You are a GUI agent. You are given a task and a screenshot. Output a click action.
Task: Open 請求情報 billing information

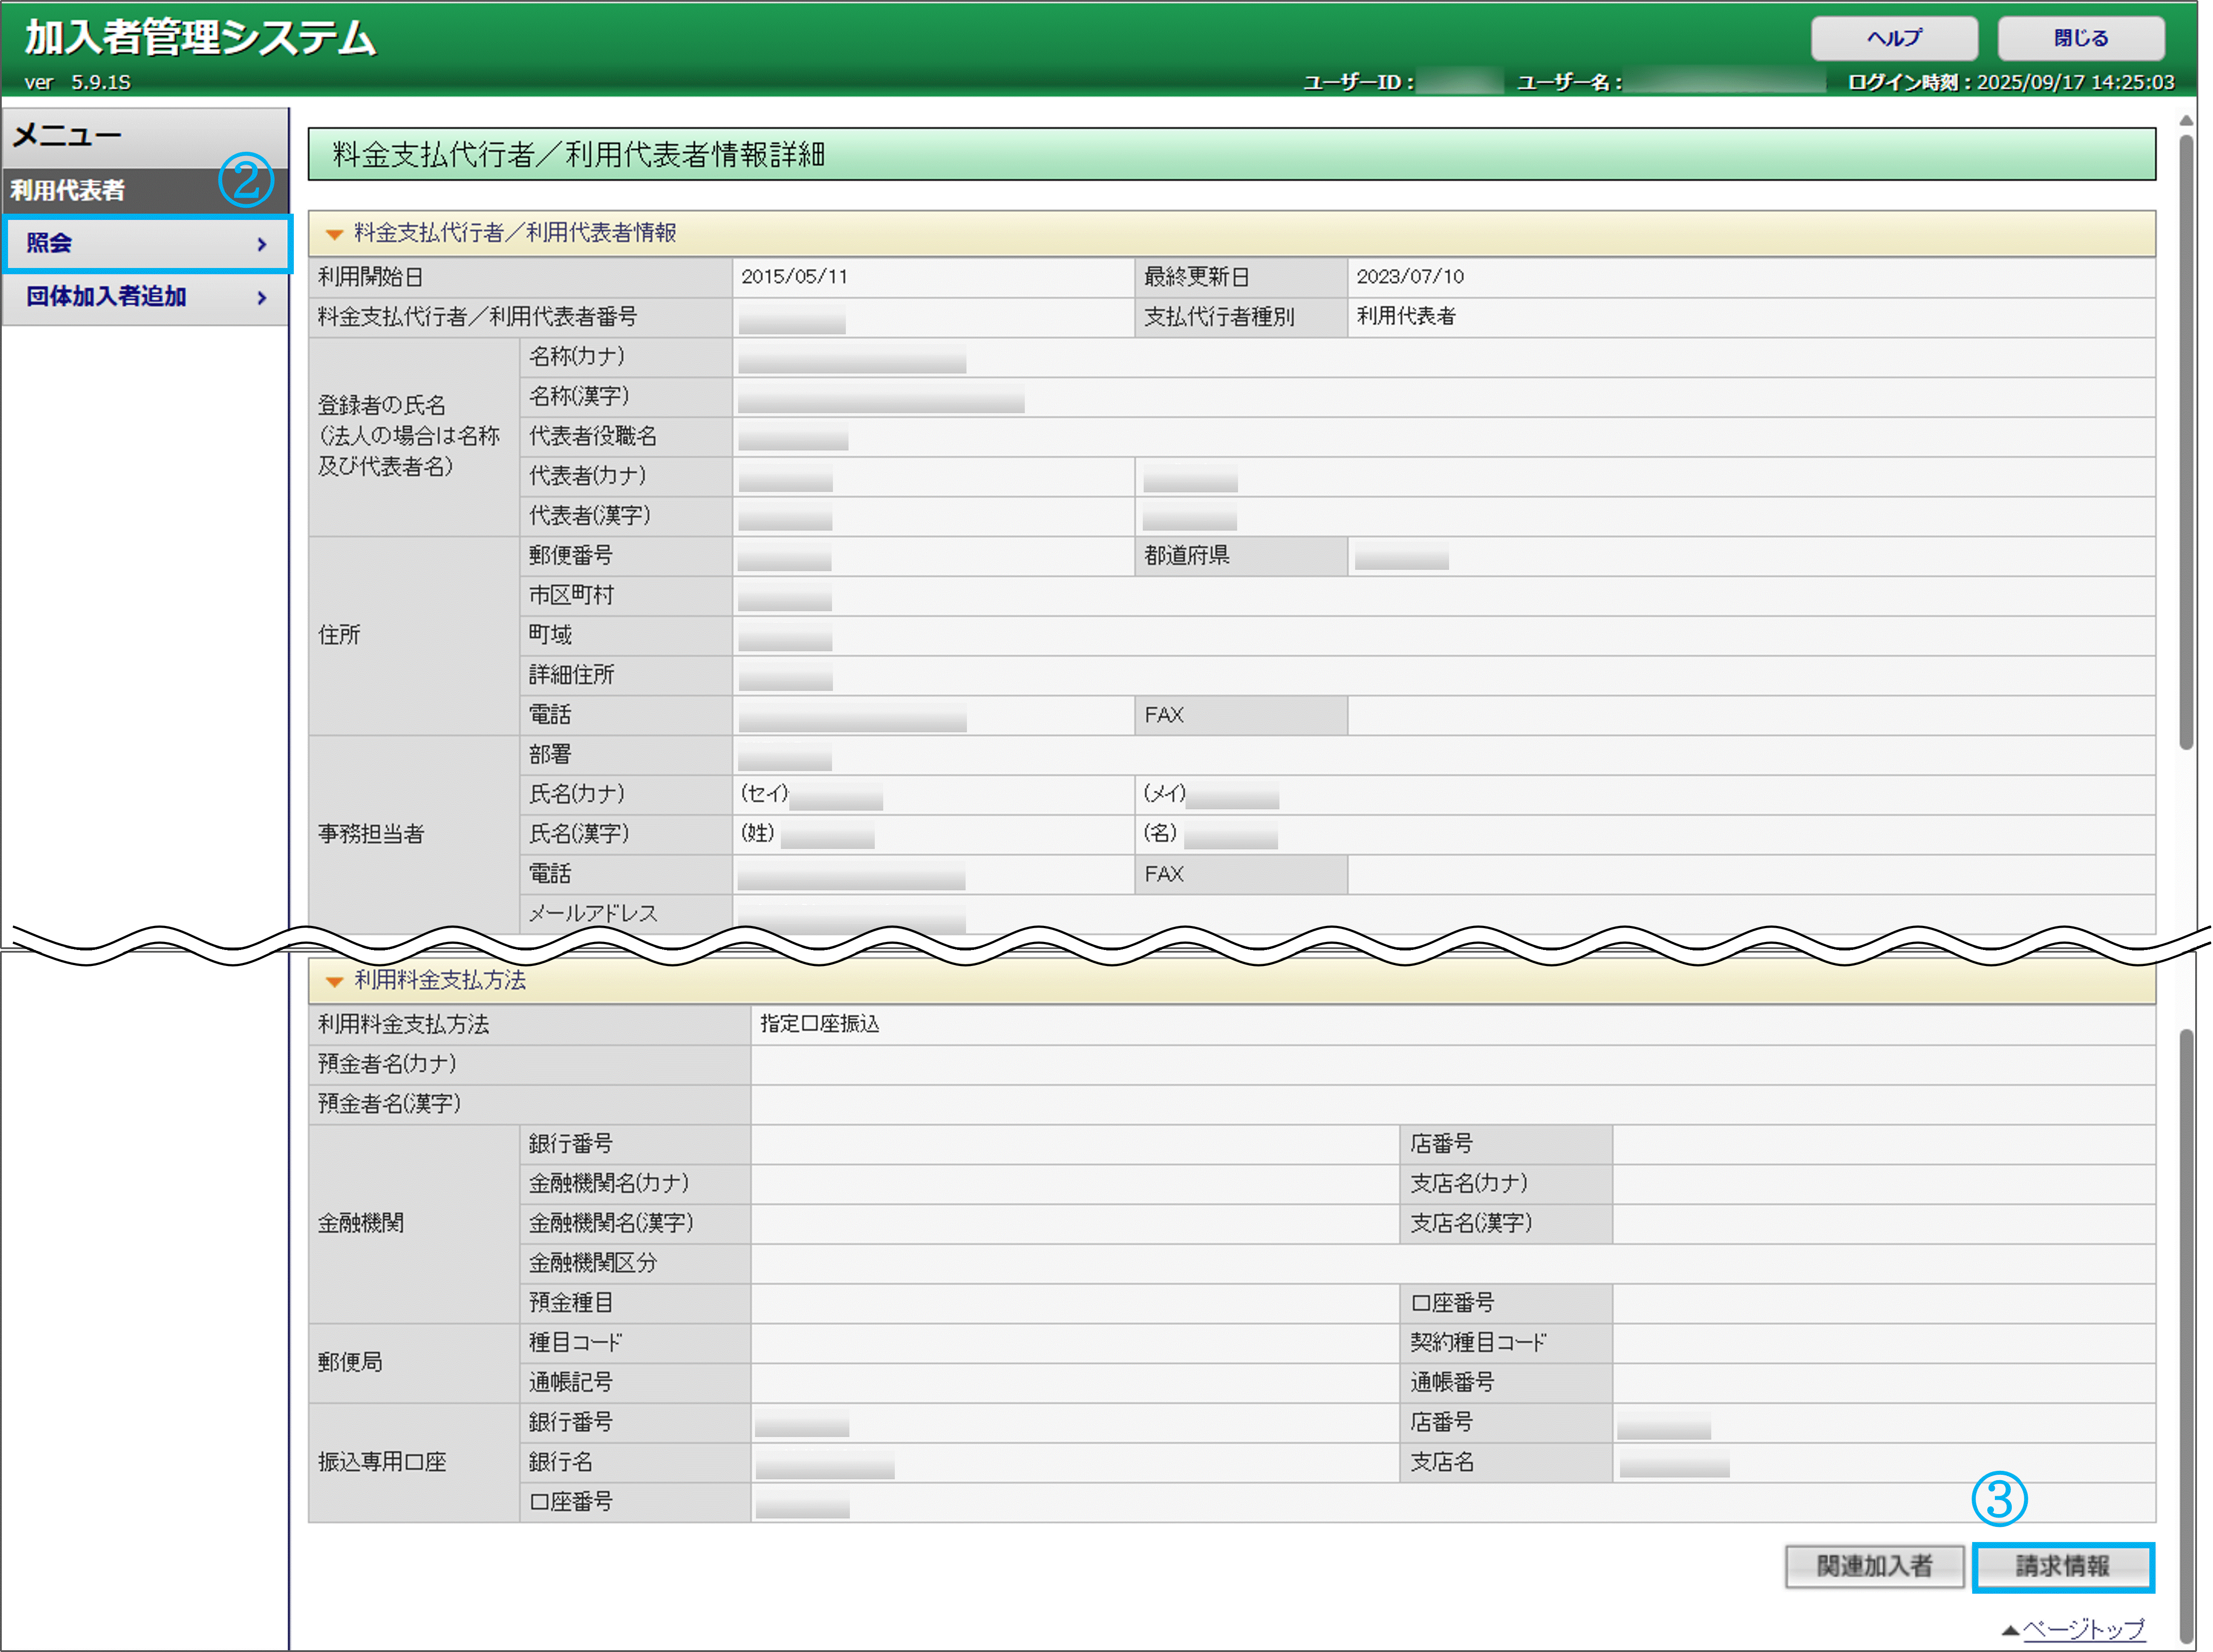click(x=2062, y=1566)
